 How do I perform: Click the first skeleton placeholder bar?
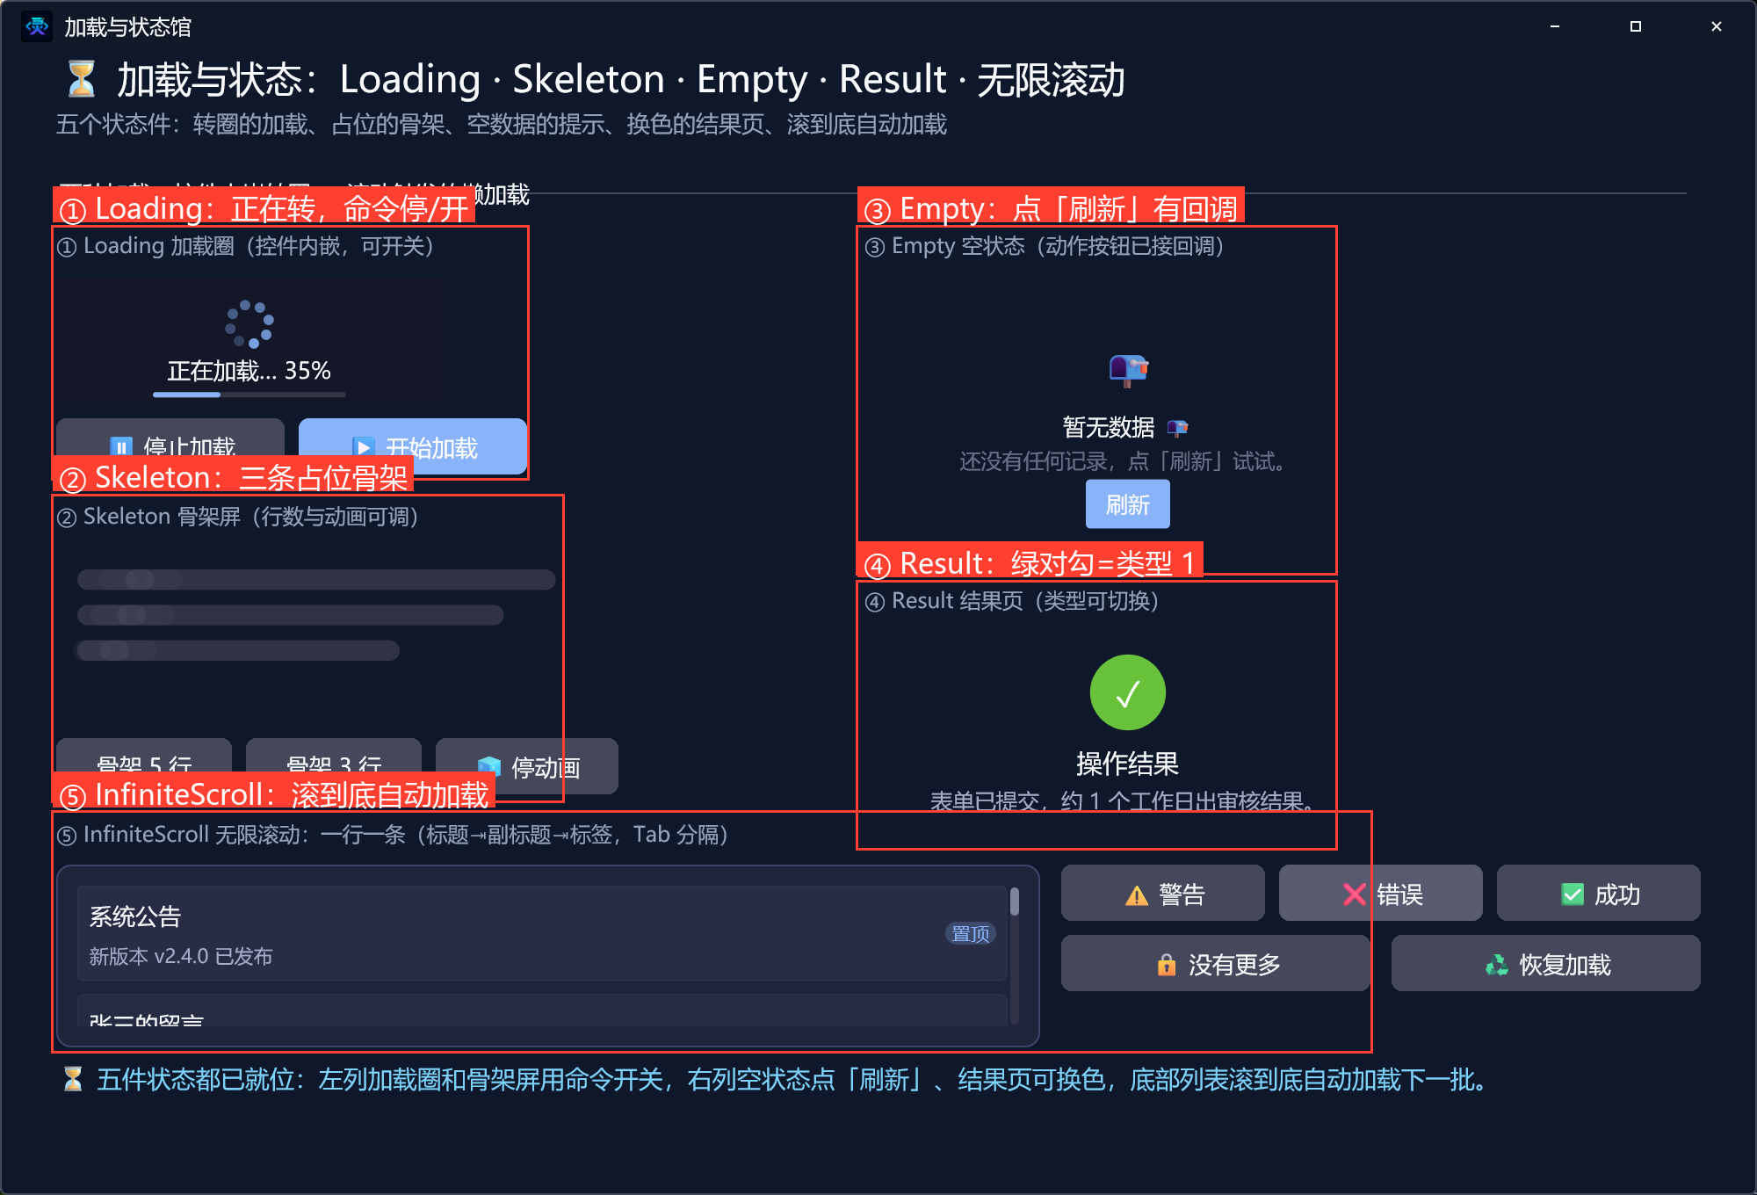[x=316, y=579]
